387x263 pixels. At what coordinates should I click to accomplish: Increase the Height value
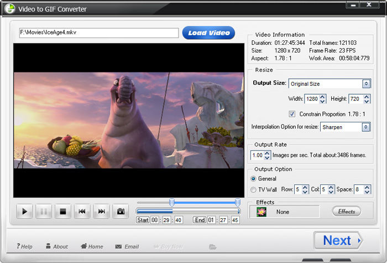pos(367,97)
